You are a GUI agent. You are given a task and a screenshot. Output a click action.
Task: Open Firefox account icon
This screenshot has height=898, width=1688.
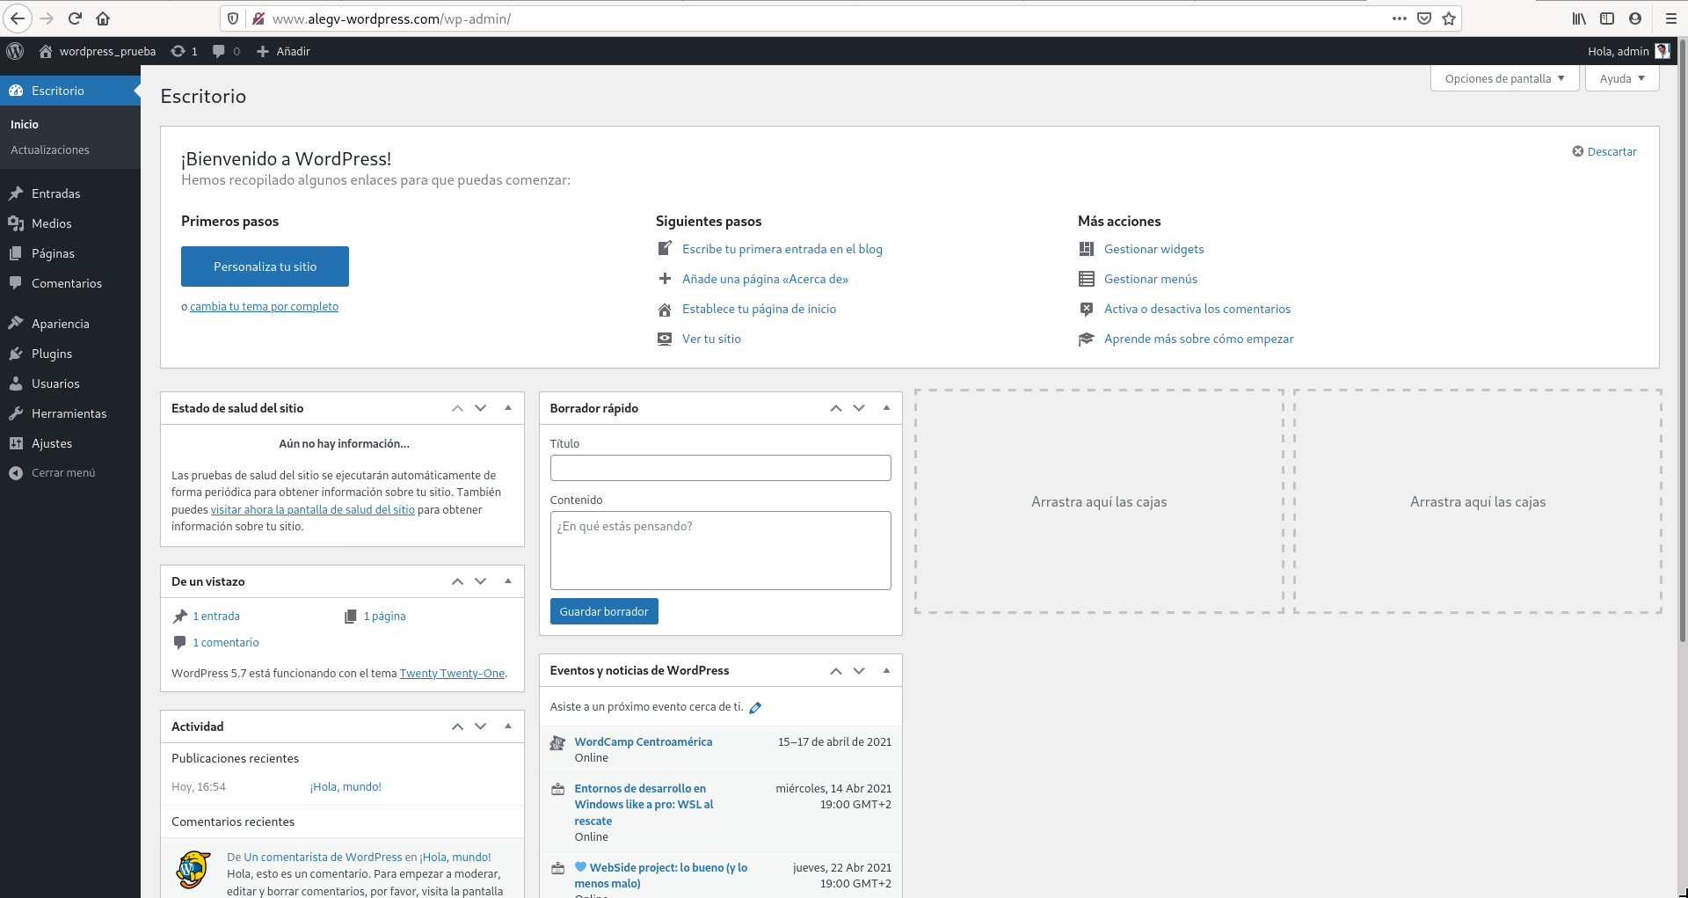click(1635, 18)
